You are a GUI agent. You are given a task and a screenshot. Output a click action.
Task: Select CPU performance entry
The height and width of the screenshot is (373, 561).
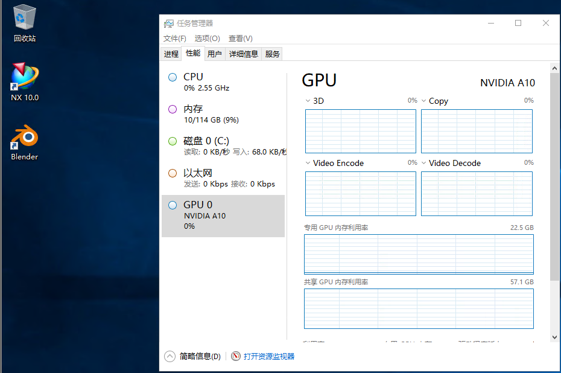coord(223,83)
